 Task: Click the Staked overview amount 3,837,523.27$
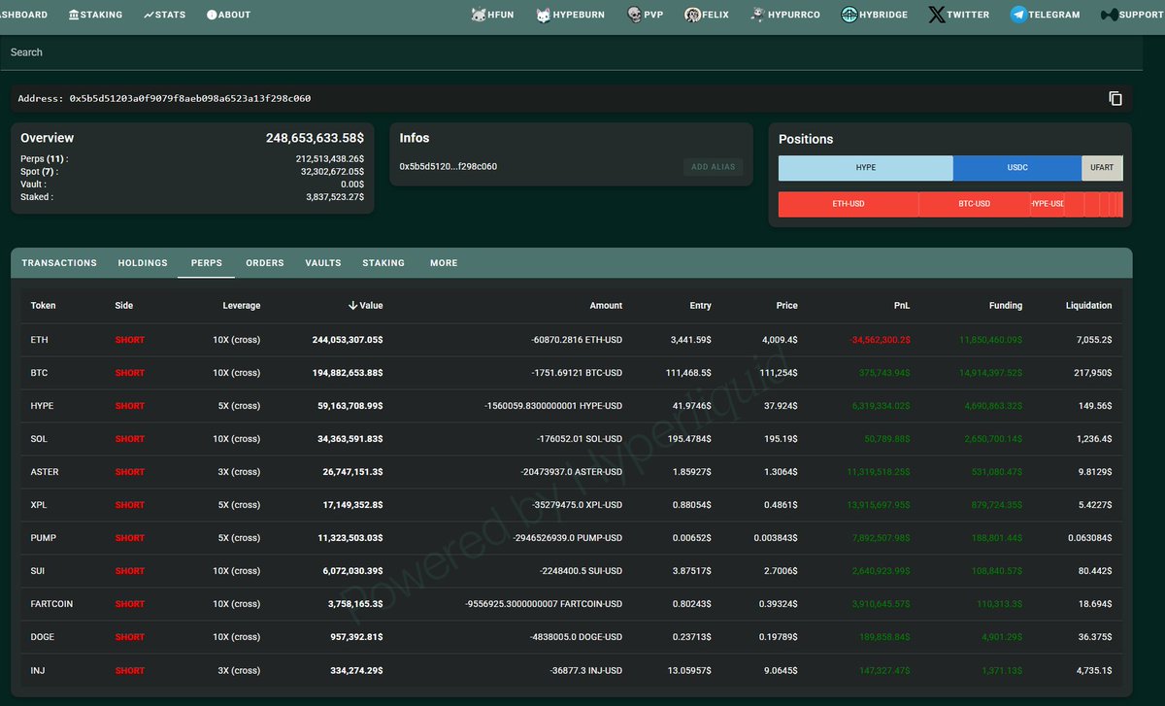[x=335, y=197]
